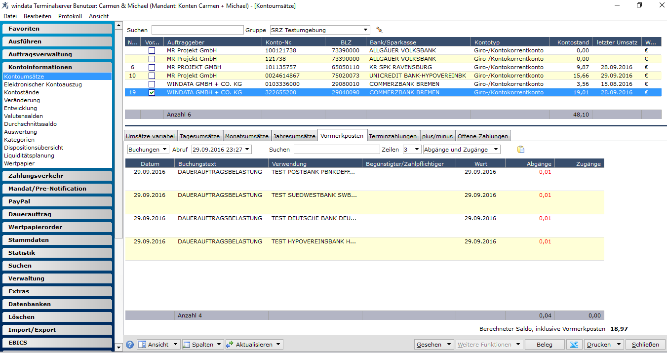The image size is (667, 353).
Task: Open the Spalten dropdown in the bottom toolbar
Action: point(202,345)
